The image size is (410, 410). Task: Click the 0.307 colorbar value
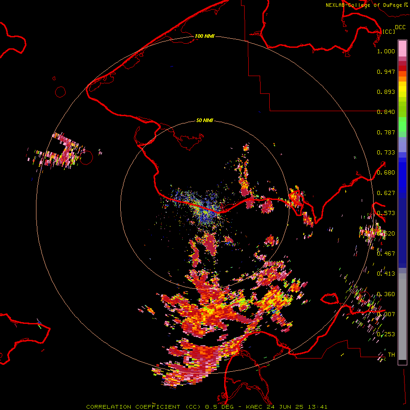[x=386, y=314]
